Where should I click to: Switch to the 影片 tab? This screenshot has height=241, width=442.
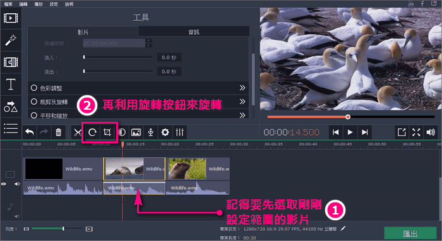pos(83,32)
